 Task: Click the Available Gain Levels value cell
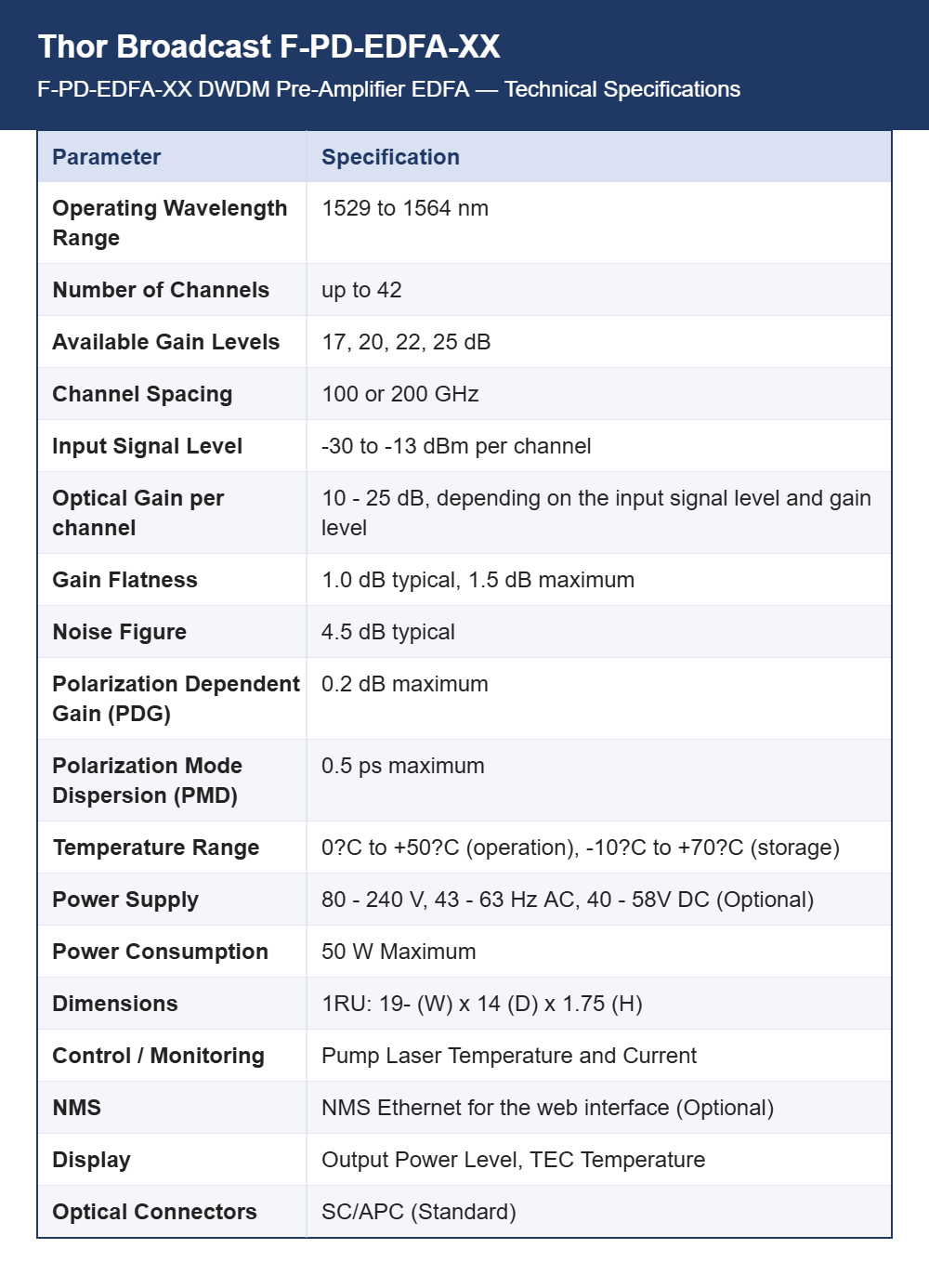click(x=599, y=342)
